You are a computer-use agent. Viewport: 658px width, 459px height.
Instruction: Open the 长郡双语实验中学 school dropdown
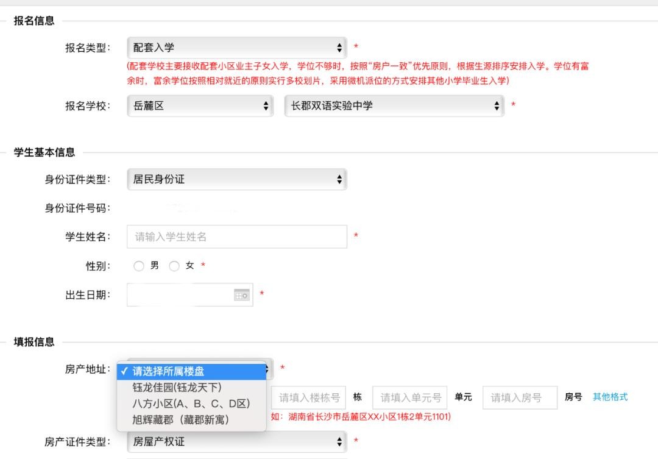click(x=394, y=106)
